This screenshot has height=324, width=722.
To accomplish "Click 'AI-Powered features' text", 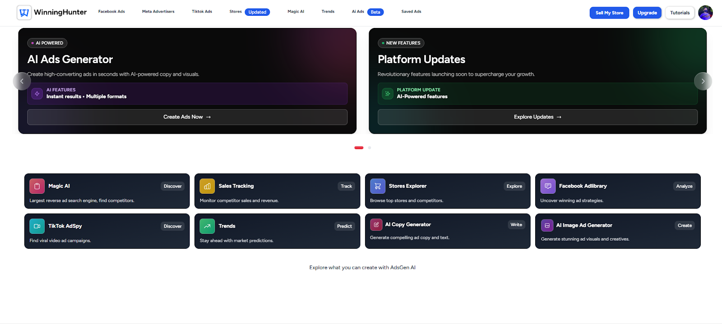I will 422,96.
